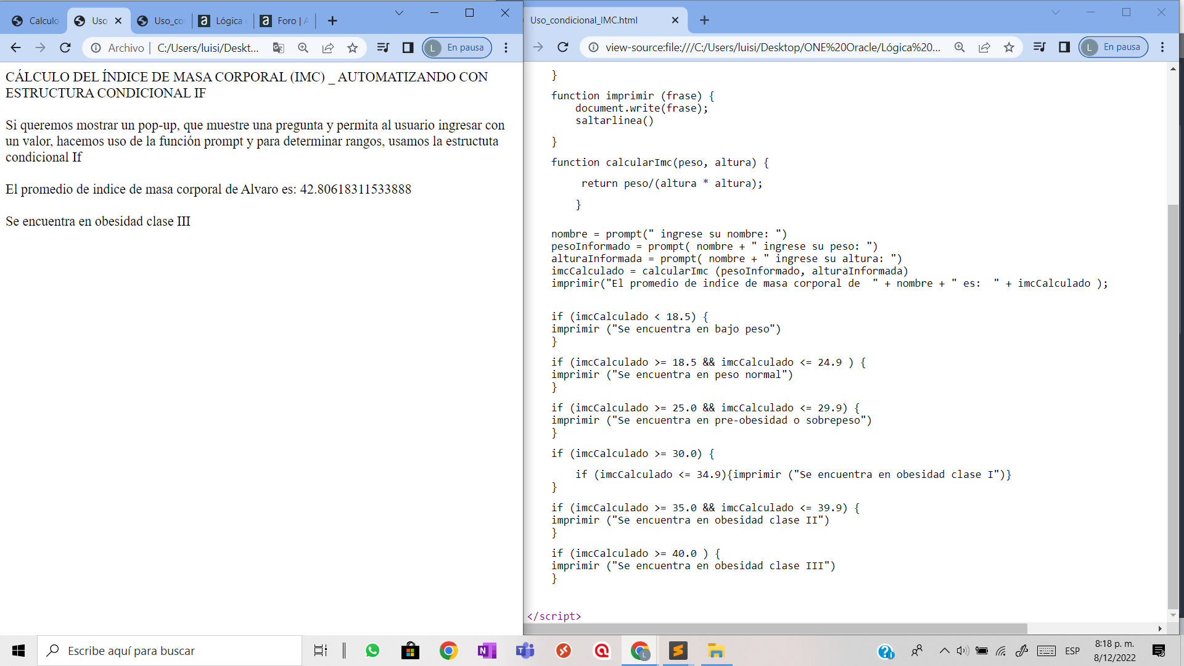Viewport: 1184px width, 666px height.
Task: Open the 'Lógica' tab
Action: [x=223, y=21]
